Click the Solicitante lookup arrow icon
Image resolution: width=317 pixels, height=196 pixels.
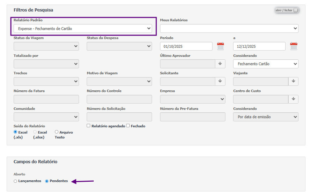pos(220,81)
